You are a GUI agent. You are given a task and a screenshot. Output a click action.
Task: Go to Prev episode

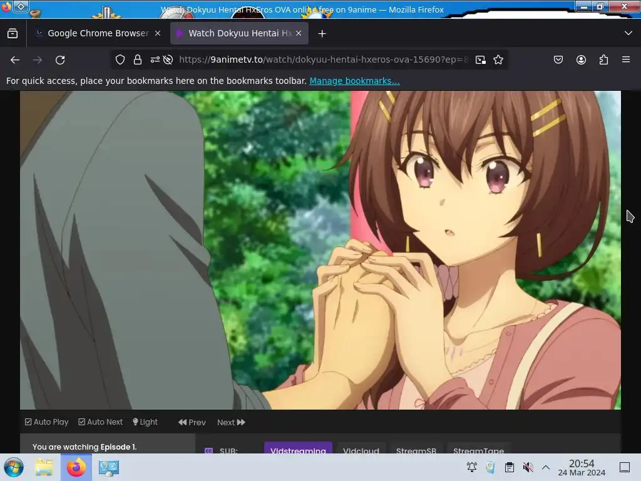click(x=192, y=422)
